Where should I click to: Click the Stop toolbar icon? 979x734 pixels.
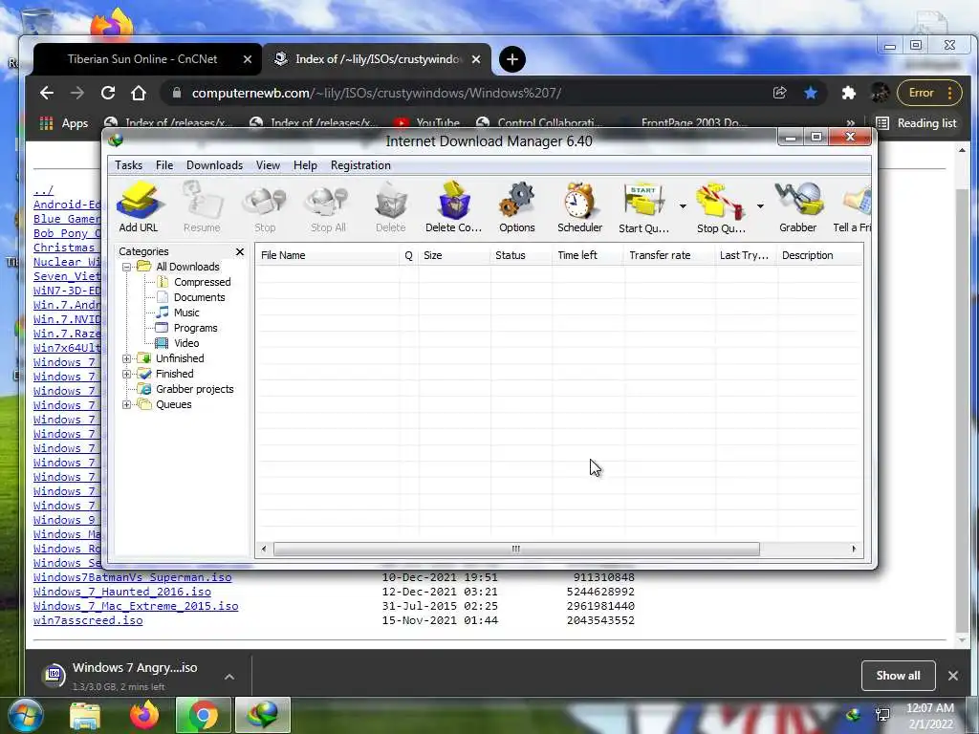tap(265, 207)
